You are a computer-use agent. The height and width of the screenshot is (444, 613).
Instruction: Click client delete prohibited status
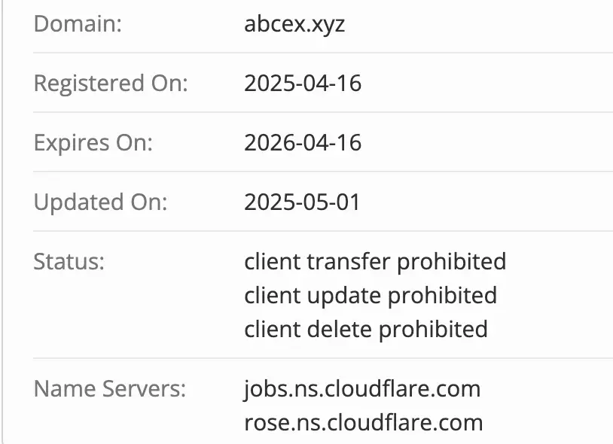click(x=366, y=329)
